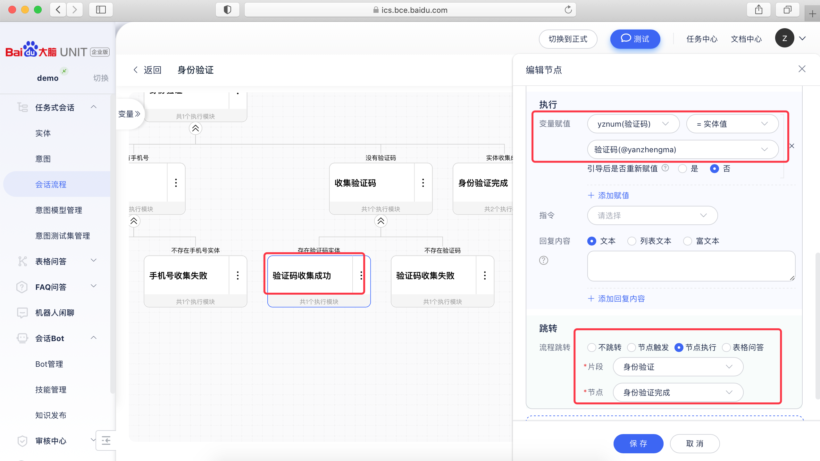Image resolution: width=820 pixels, height=461 pixels.
Task: Click the help icon beside 引导后是否重新赋值
Action: point(665,168)
